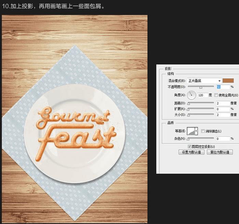Click the 距离 distance slider handle
The height and width of the screenshot is (224, 239).
(188, 103)
